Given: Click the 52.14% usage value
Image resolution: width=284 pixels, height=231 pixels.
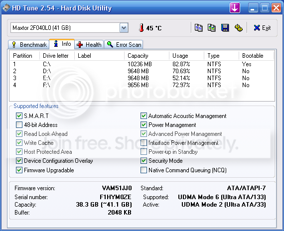Looking at the screenshot, I should pos(181,78).
